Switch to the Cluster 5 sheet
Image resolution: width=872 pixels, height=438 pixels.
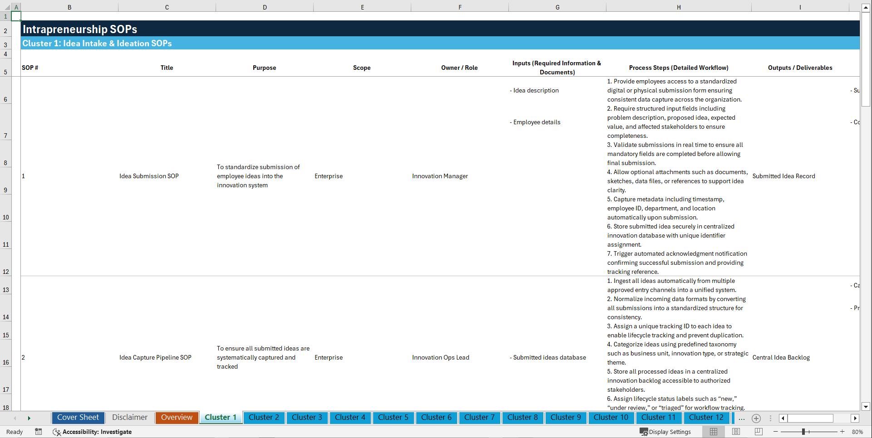393,418
